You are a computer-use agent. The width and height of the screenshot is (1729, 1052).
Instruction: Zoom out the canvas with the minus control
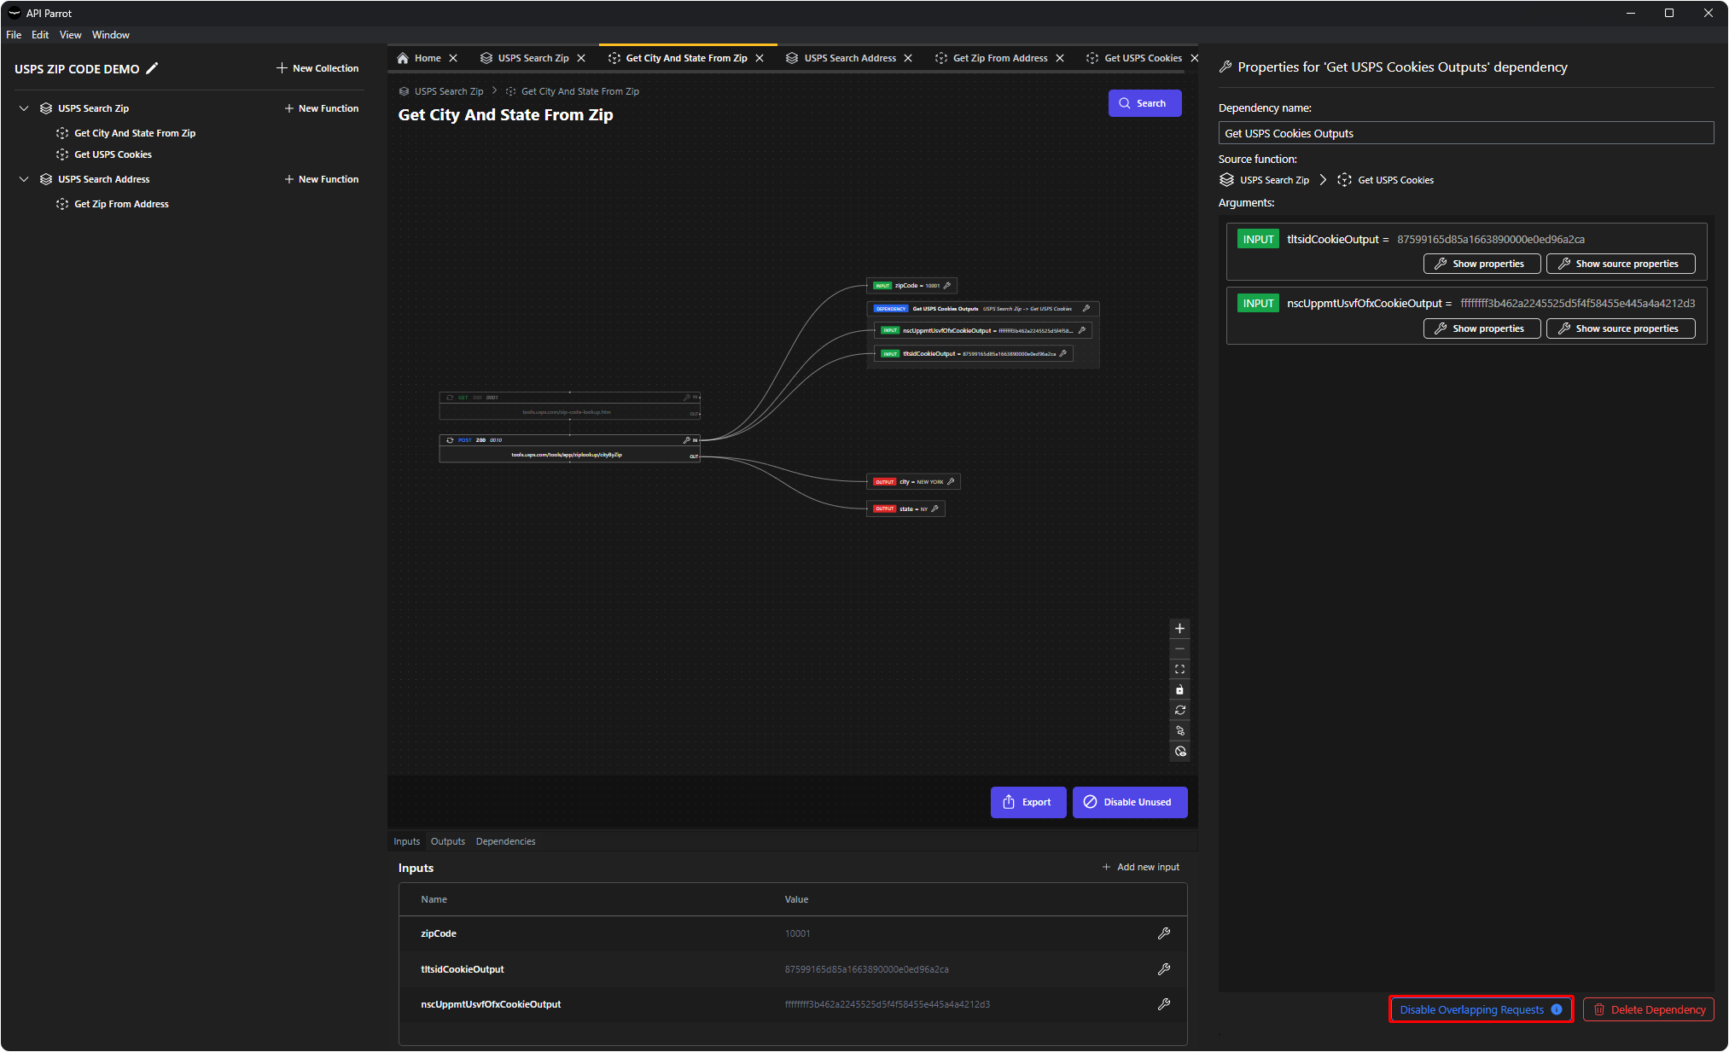click(1179, 649)
